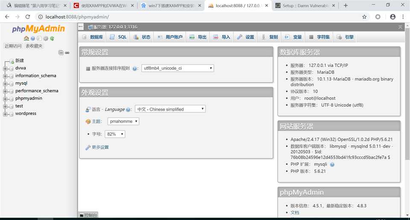This screenshot has width=410, height=220.
Task: Click the wordpress database cylinder icon
Action: [x=11, y=114]
